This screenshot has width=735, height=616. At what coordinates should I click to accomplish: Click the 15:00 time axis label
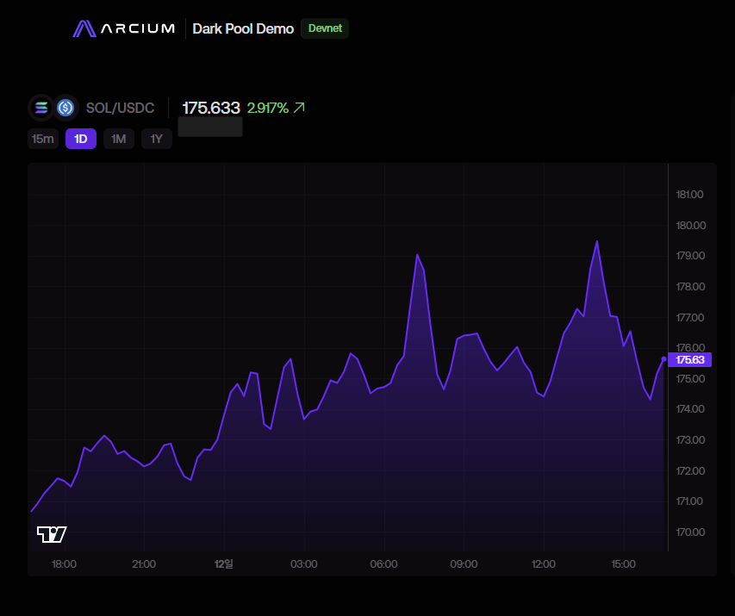click(x=624, y=564)
